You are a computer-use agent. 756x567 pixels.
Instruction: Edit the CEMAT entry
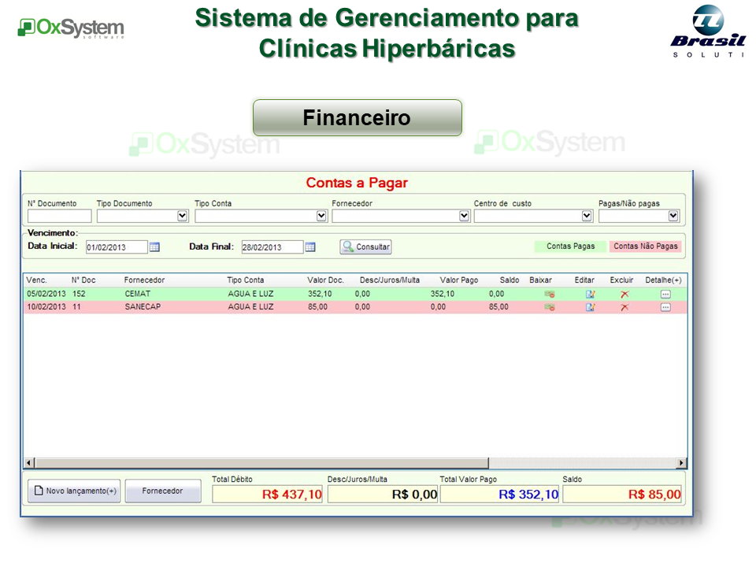tap(590, 294)
